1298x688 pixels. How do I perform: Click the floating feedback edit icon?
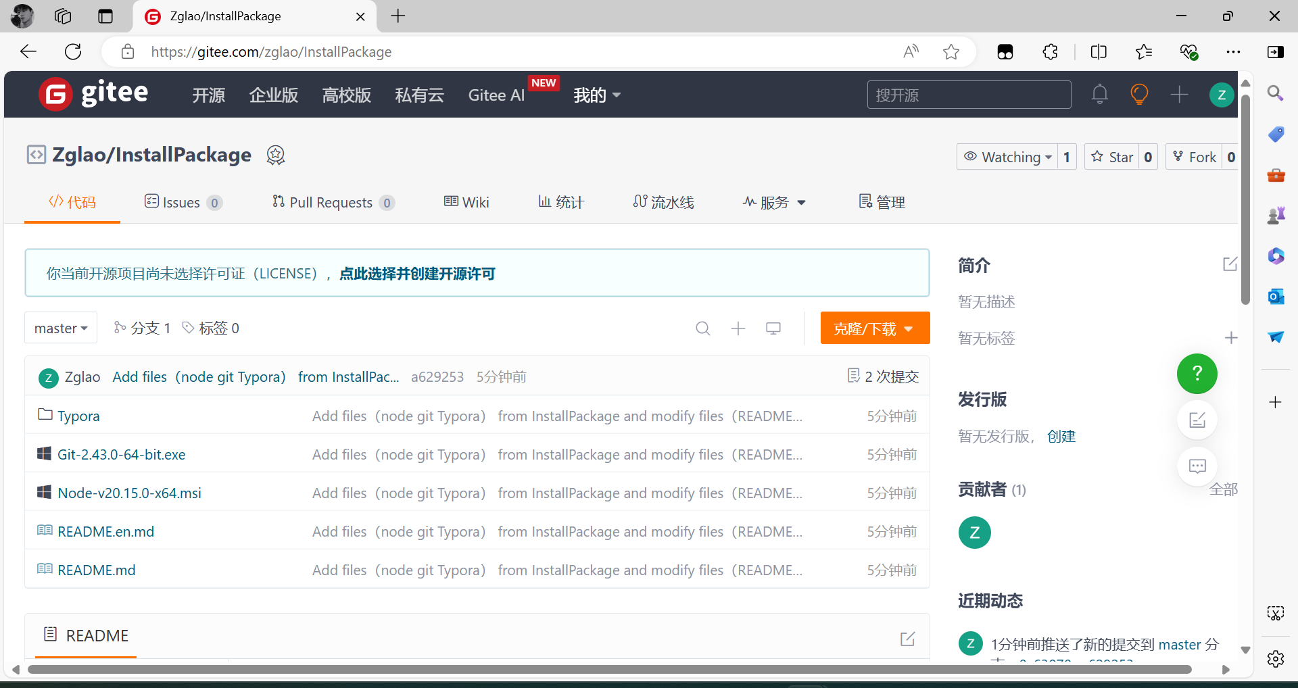click(x=1197, y=420)
